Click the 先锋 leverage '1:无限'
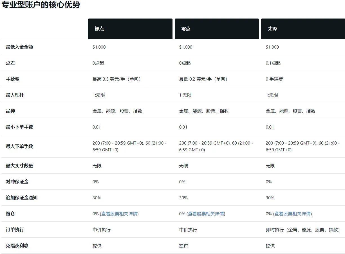Viewport: 345px width, 254px height. (x=272, y=95)
